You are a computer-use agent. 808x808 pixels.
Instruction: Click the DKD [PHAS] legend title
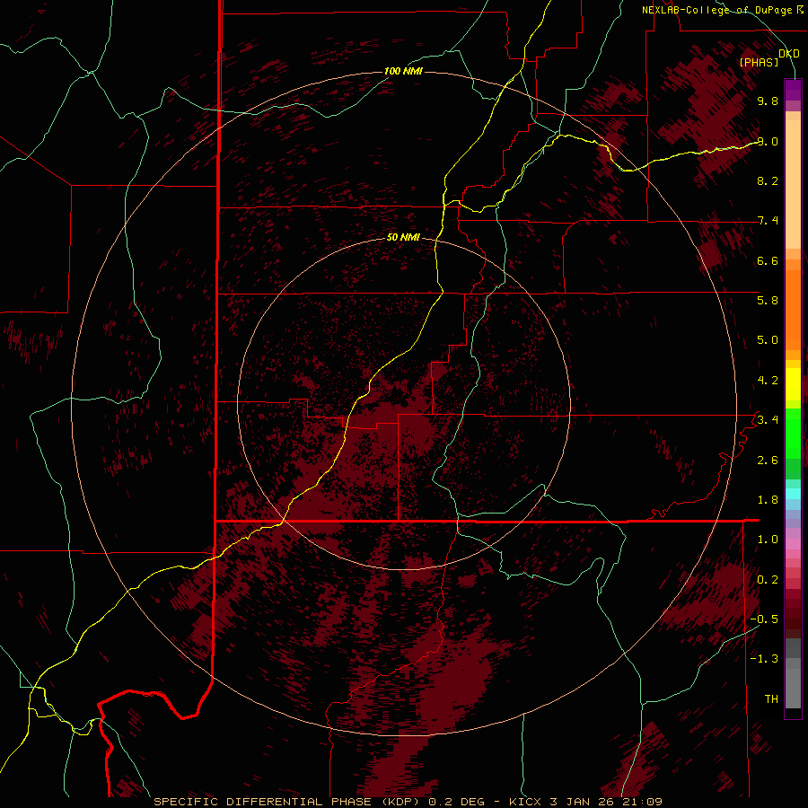coord(769,57)
